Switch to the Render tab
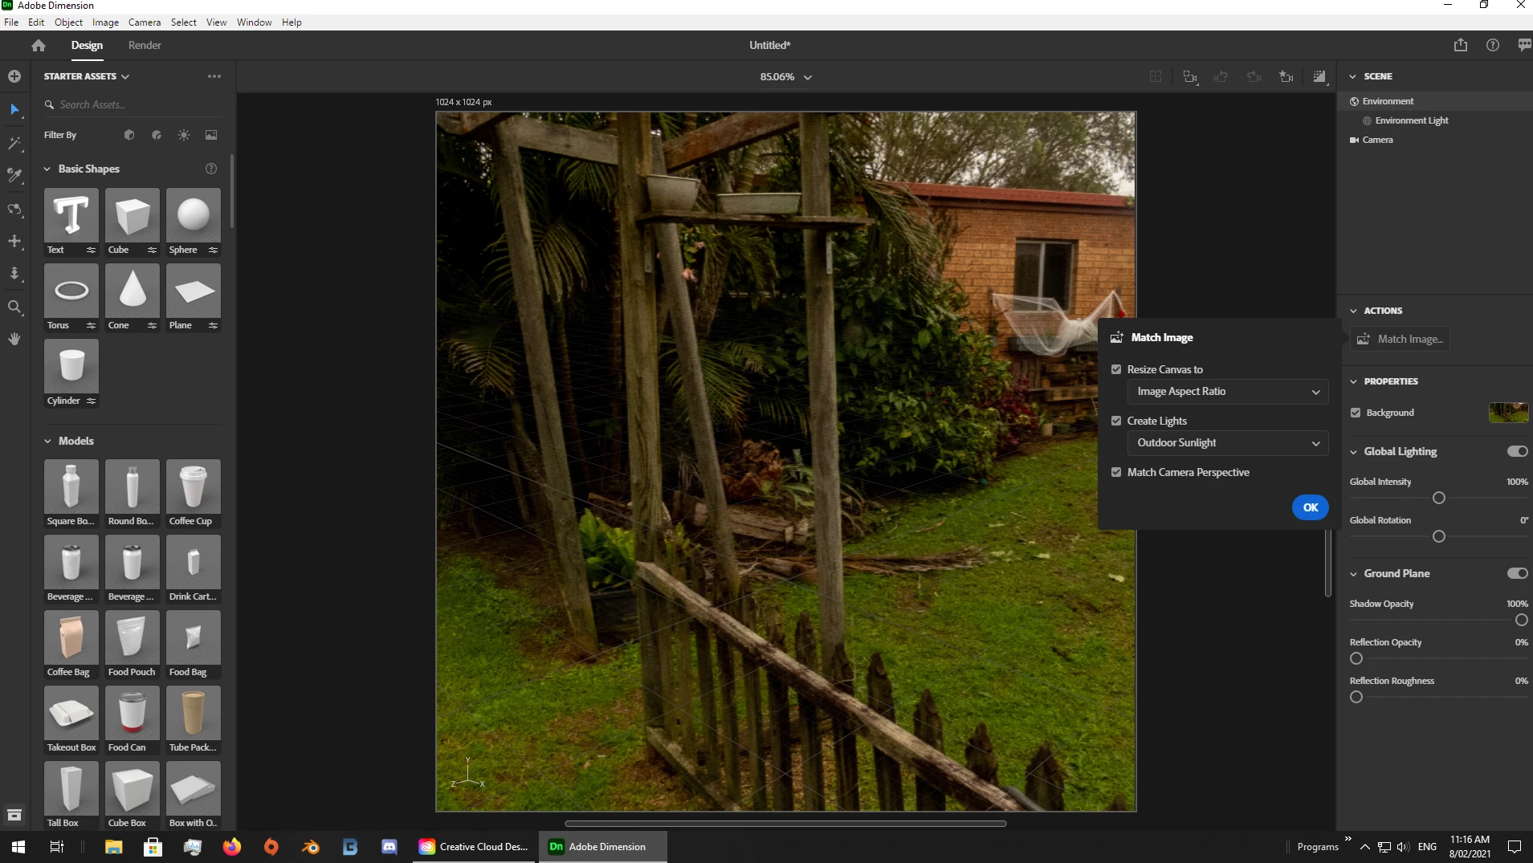 coord(145,46)
